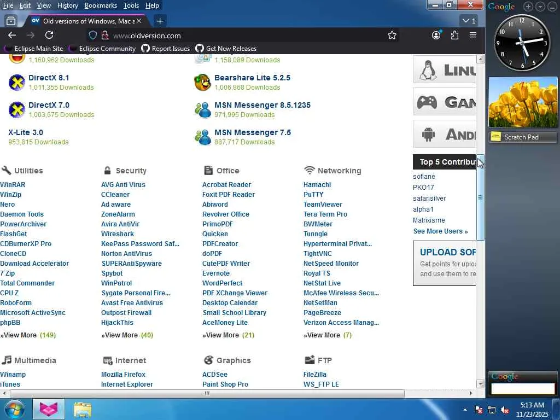Click the Google gadget plus button

[528, 7]
